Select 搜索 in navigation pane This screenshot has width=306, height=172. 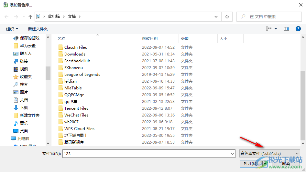coord(21,85)
